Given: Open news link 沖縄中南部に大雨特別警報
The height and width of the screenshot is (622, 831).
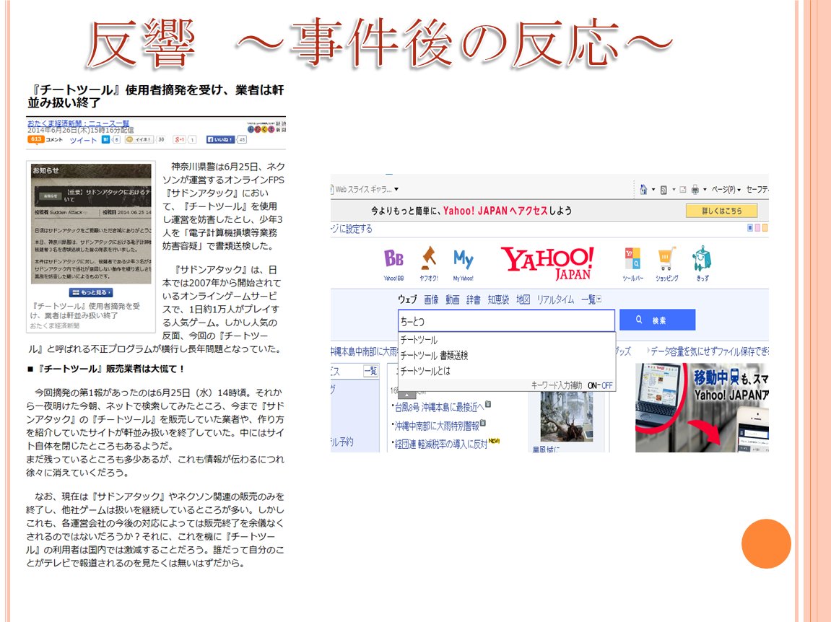Looking at the screenshot, I should (436, 426).
